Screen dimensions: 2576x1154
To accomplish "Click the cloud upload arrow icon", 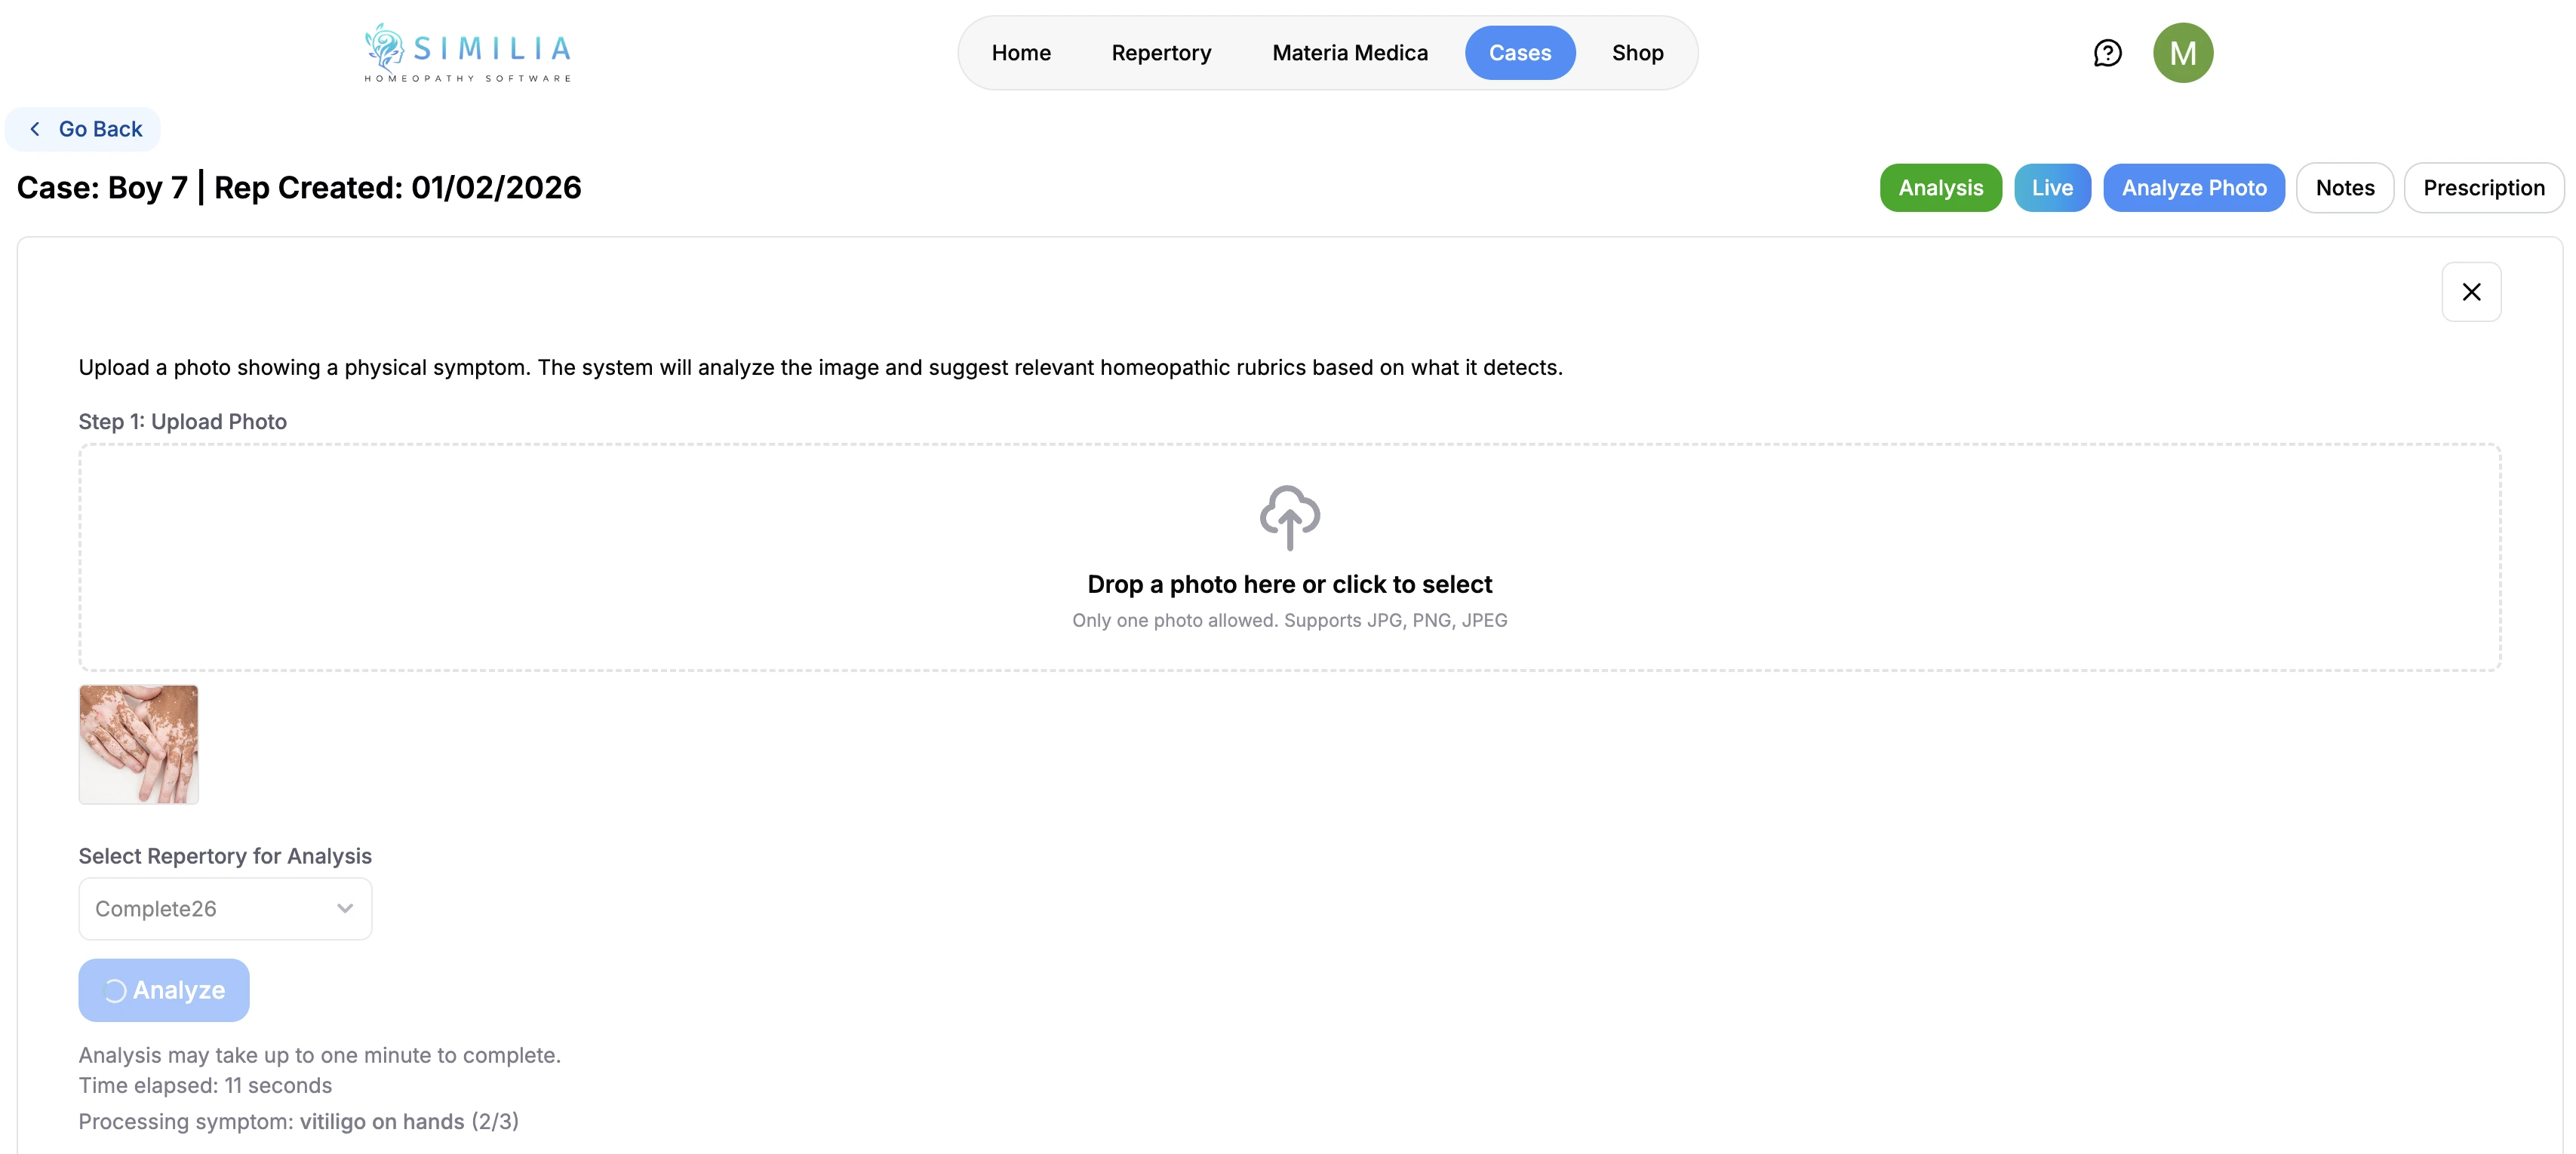I will tap(1289, 517).
